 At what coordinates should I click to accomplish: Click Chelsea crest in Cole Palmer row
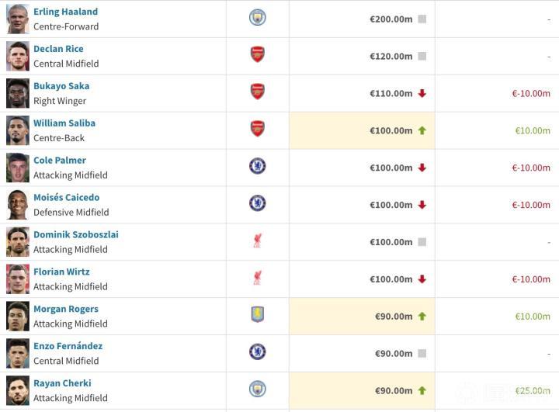[258, 166]
